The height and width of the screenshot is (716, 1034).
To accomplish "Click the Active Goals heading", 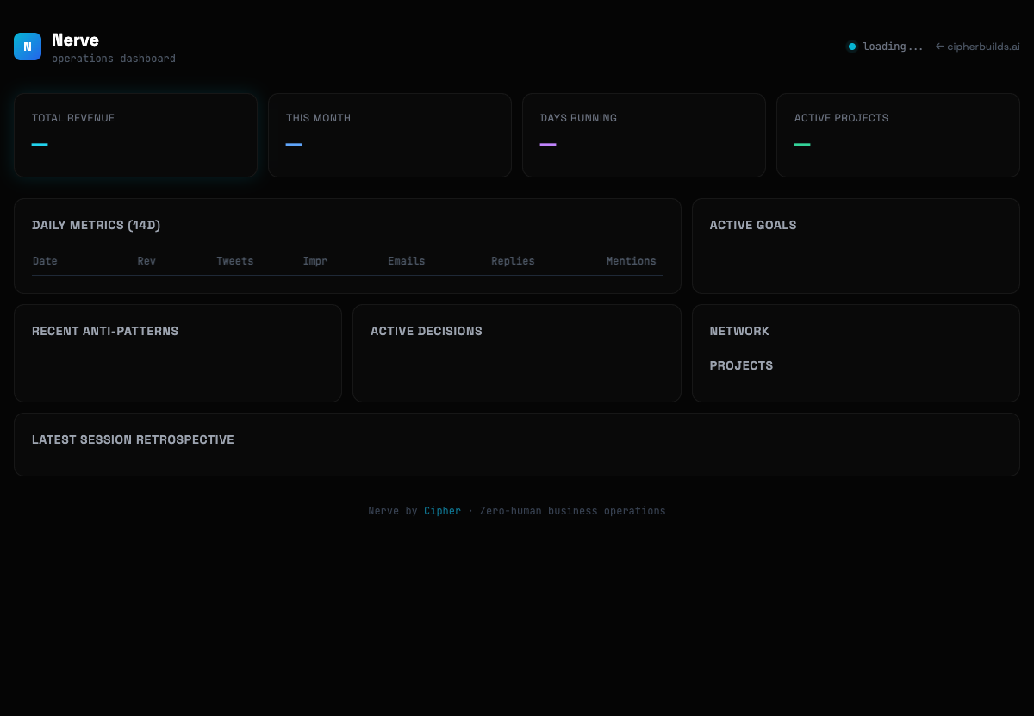I will tap(753, 225).
